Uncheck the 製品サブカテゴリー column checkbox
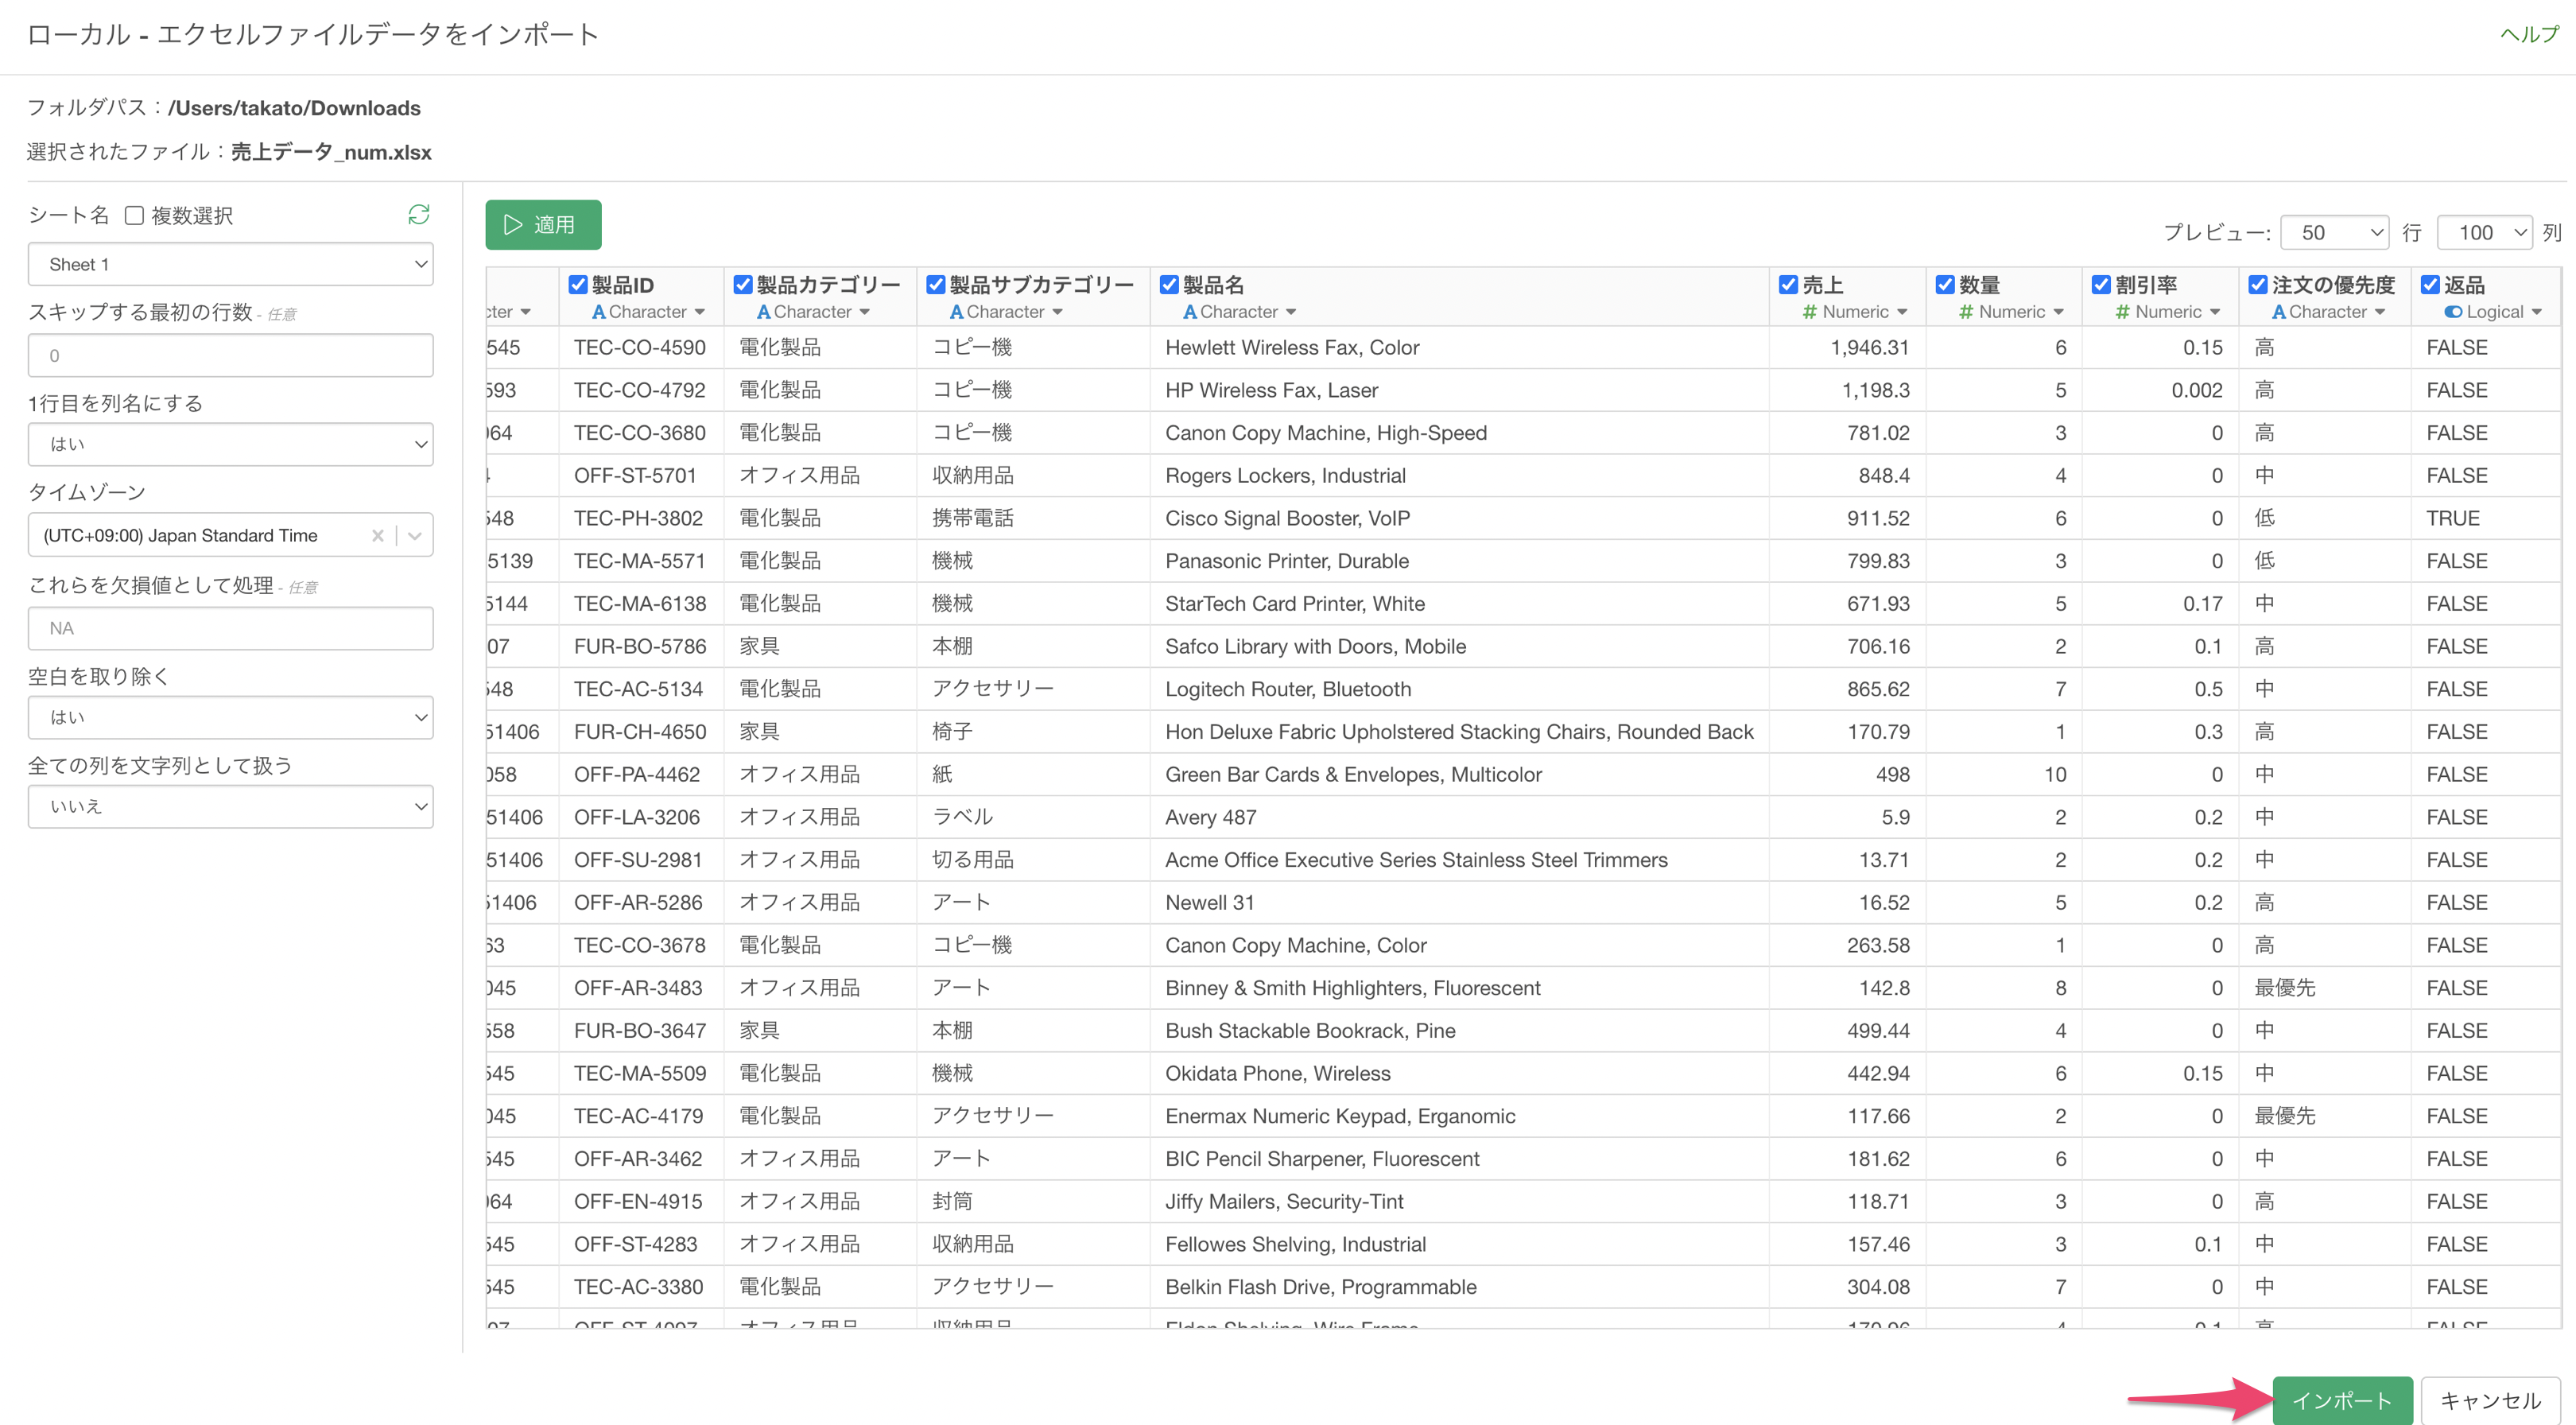Viewport: 2576px width, 1425px height. pyautogui.click(x=936, y=285)
